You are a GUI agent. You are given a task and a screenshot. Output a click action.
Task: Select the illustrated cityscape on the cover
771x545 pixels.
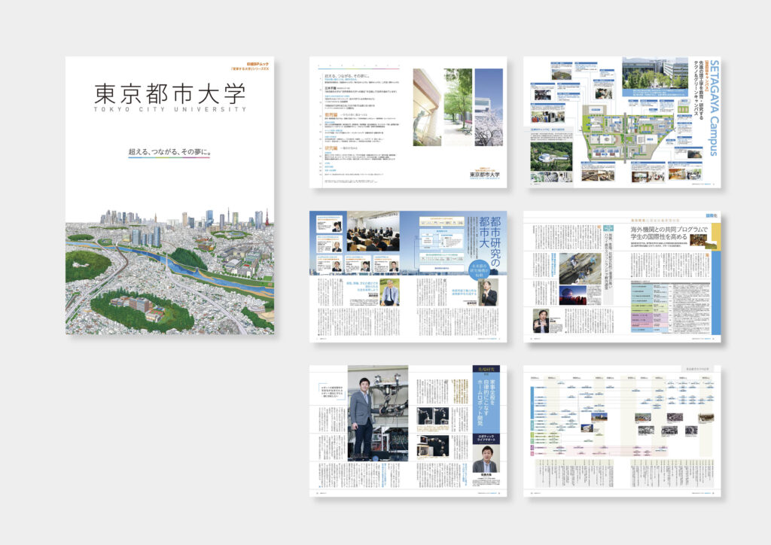point(169,271)
